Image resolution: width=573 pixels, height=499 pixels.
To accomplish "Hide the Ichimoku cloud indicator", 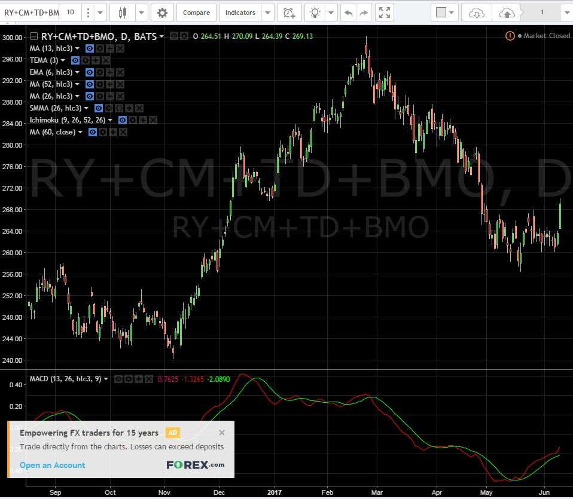I will pos(123,120).
